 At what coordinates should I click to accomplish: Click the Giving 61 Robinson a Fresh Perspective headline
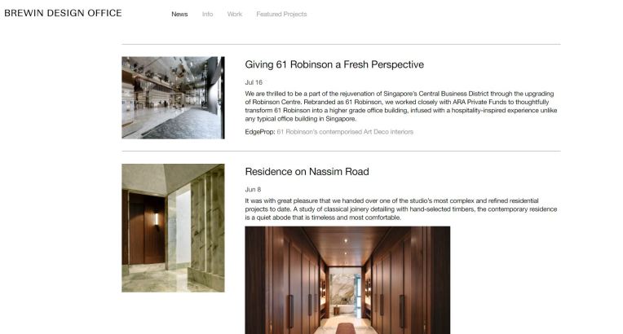click(334, 64)
